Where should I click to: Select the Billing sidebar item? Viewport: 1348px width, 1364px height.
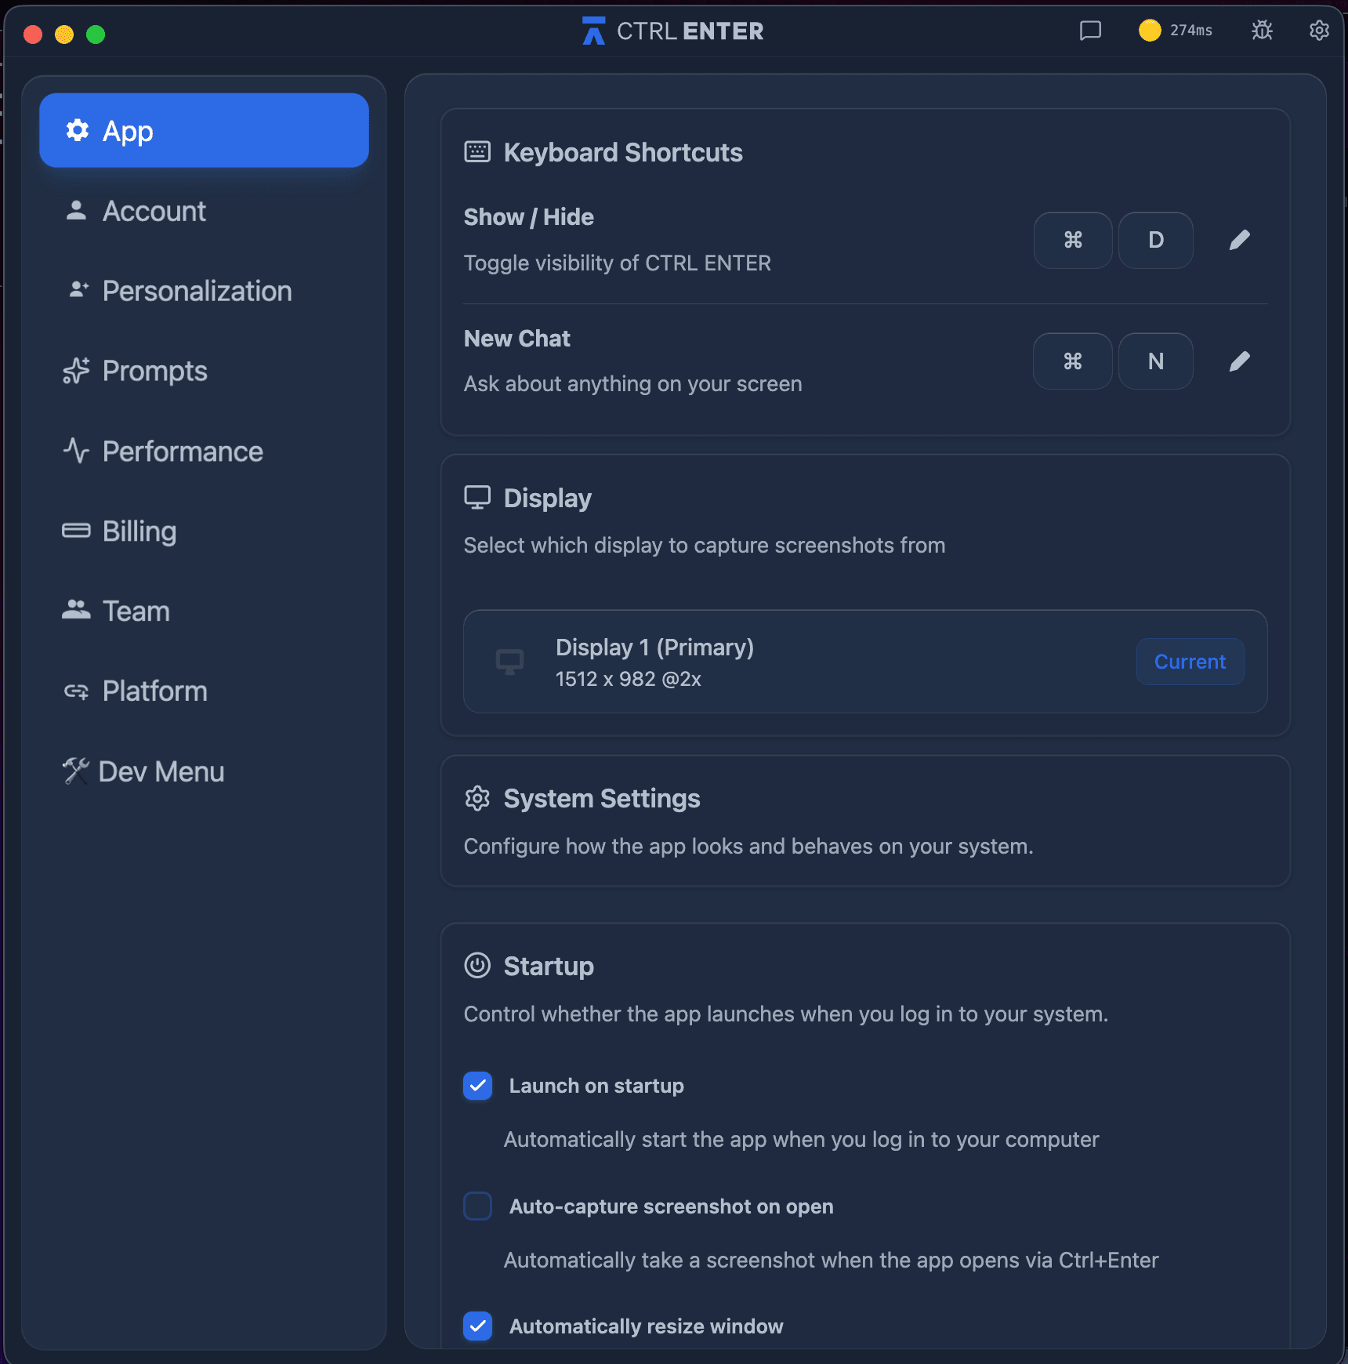pyautogui.click(x=140, y=531)
